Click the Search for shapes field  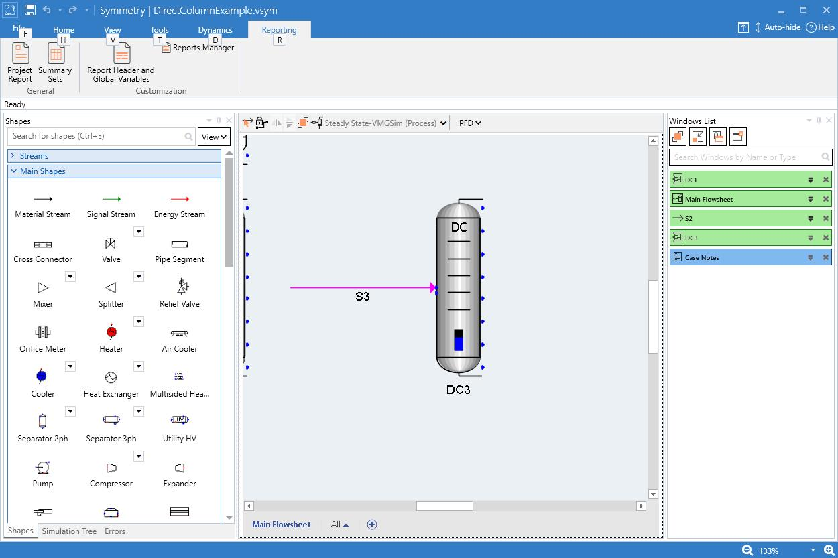coord(97,136)
